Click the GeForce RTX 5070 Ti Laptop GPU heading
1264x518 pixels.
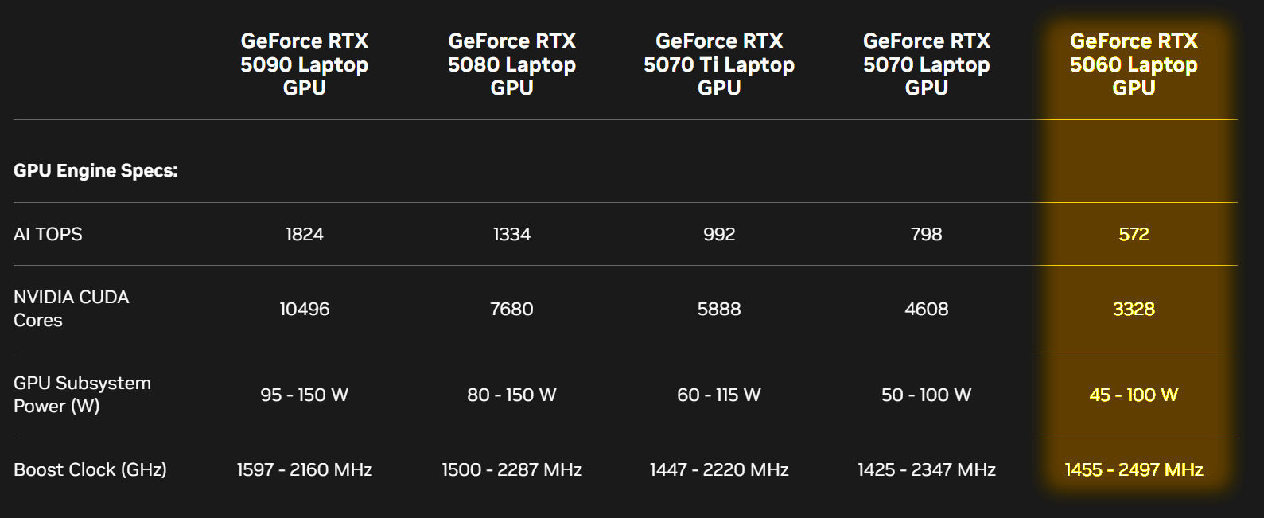[719, 64]
